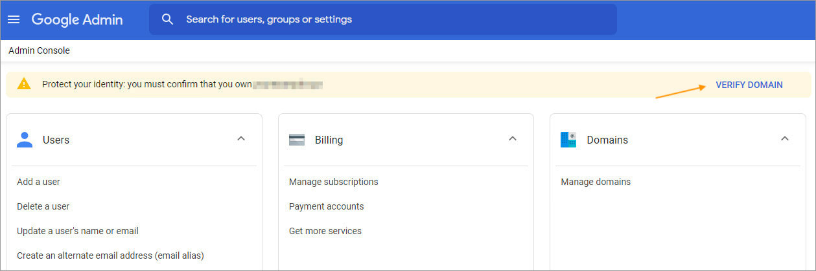Click the Google Admin logo
Viewport: 816px width, 271px height.
77,19
